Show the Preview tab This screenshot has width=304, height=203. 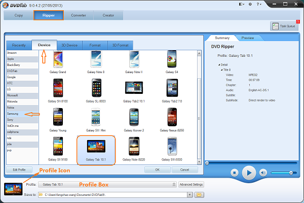tap(248, 38)
